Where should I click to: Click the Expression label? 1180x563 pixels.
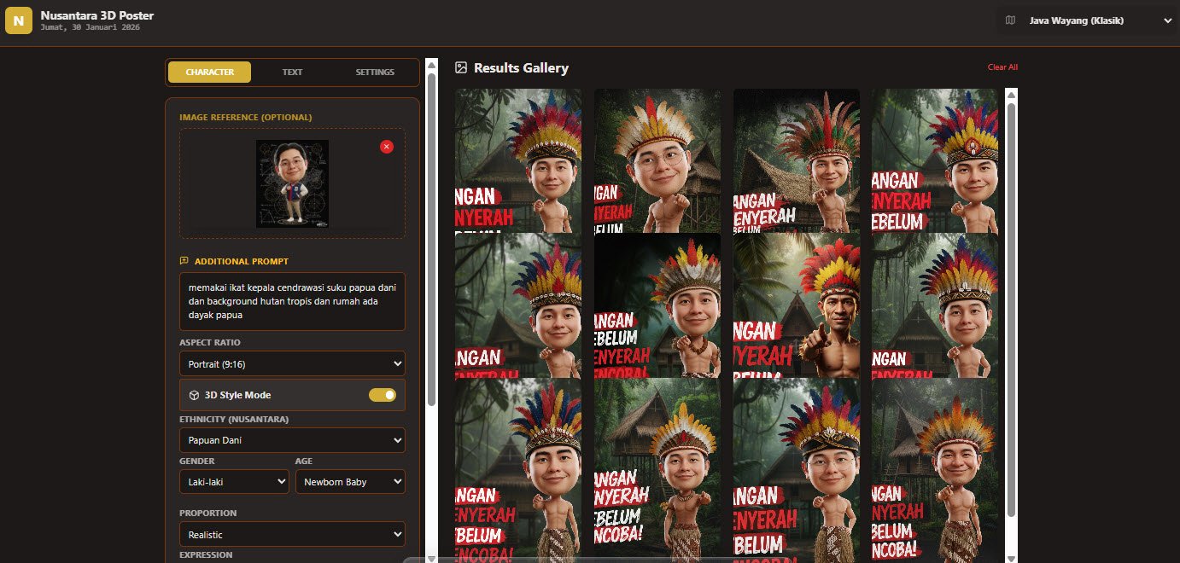coord(206,554)
